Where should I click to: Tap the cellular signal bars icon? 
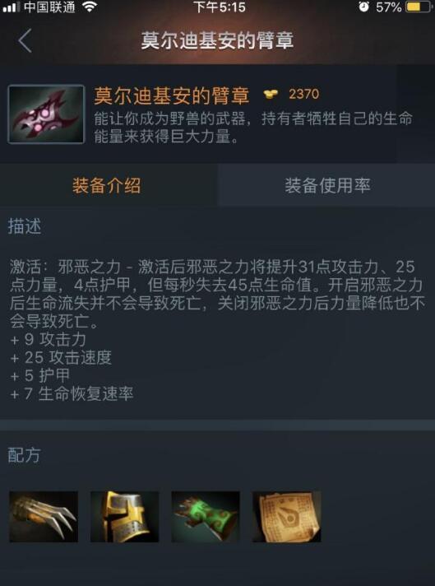11,7
